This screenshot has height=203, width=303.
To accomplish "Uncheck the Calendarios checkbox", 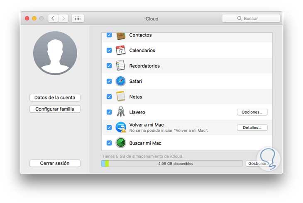I will (109, 51).
